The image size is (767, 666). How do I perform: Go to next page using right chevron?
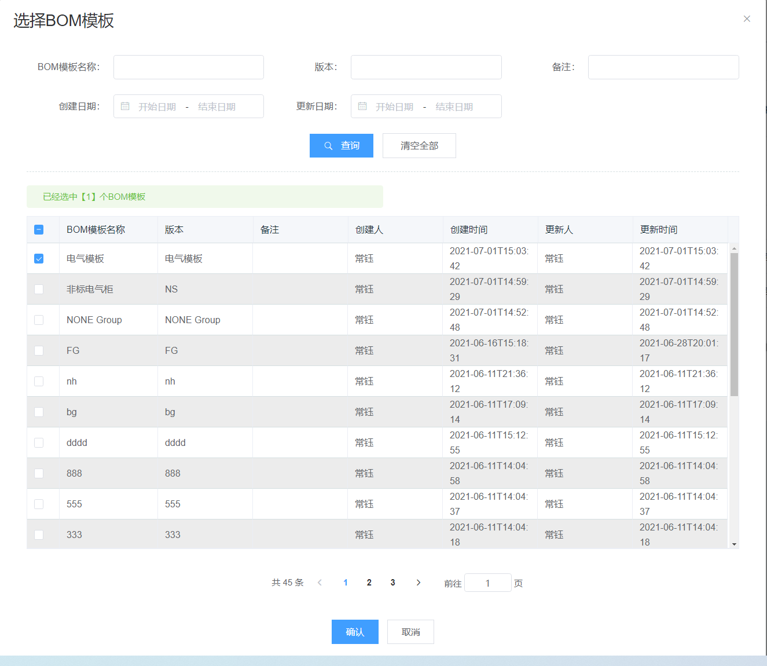(419, 583)
